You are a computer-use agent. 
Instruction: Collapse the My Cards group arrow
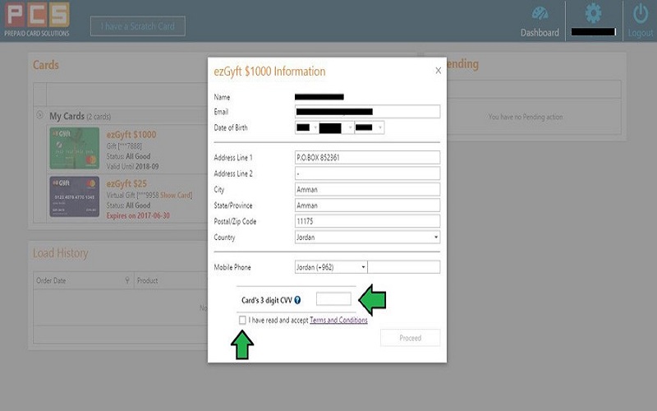point(39,114)
